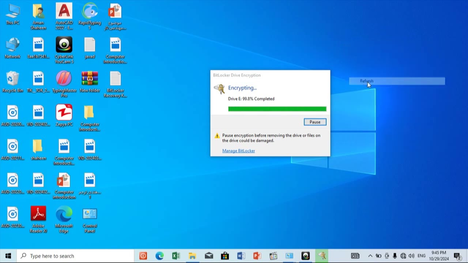Switch to BitLocker taskbar button

322,256
